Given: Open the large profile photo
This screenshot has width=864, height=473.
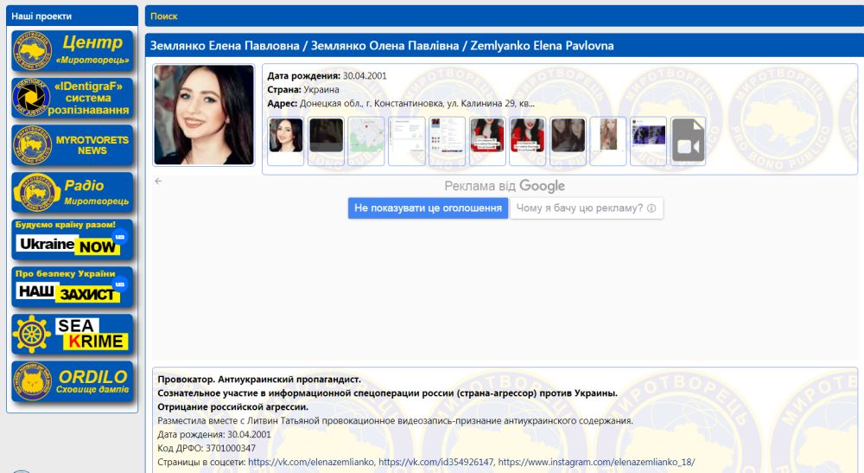Looking at the screenshot, I should pos(204,115).
